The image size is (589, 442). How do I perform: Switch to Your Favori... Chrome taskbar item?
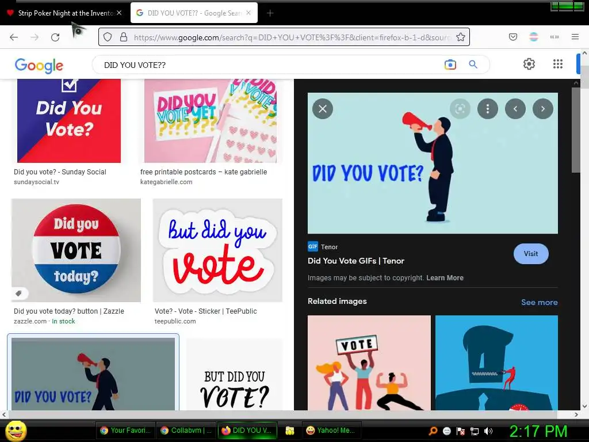click(x=125, y=430)
